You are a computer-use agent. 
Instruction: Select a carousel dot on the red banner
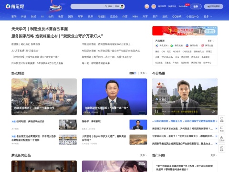point(207,27)
